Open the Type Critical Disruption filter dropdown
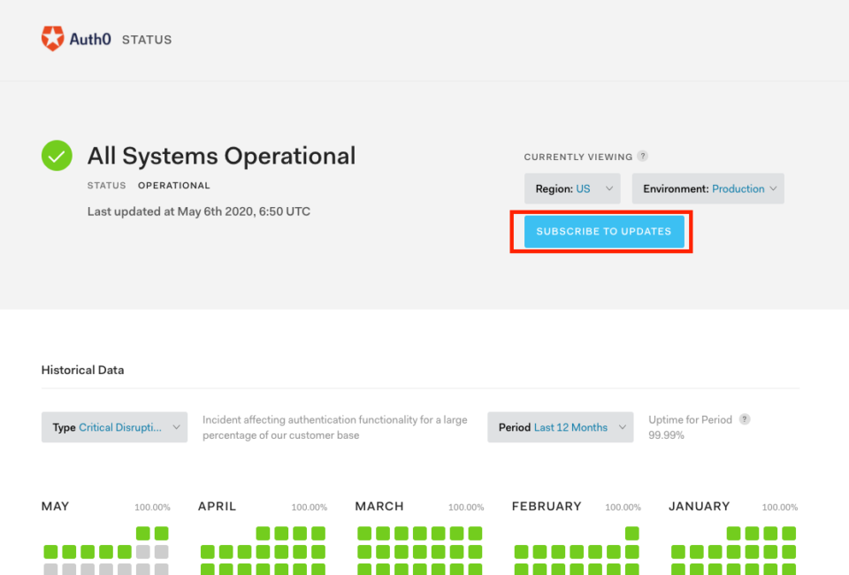 point(114,426)
